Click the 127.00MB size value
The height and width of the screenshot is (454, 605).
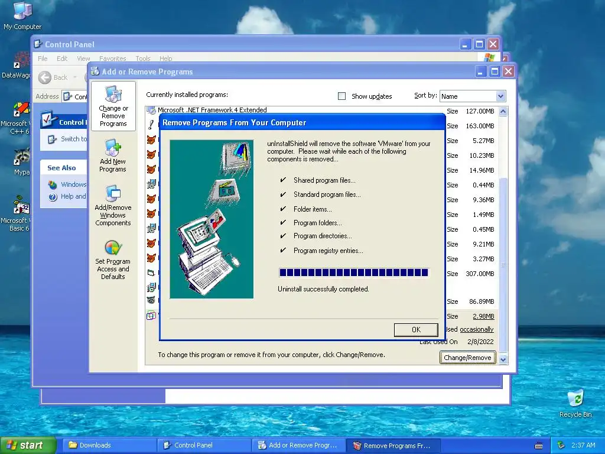click(480, 111)
